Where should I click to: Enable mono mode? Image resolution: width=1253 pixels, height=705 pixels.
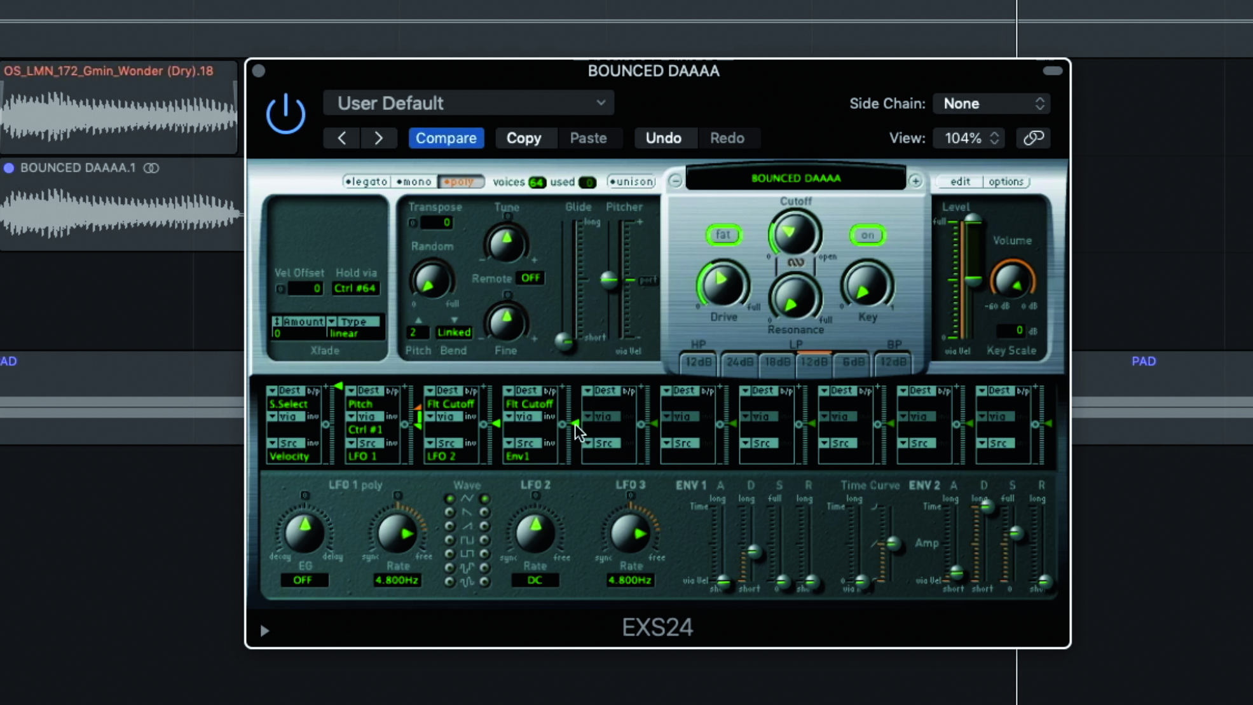(414, 182)
